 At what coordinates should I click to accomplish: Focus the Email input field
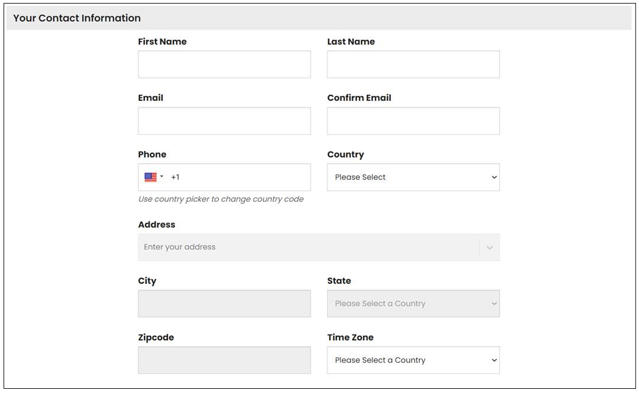[224, 121]
